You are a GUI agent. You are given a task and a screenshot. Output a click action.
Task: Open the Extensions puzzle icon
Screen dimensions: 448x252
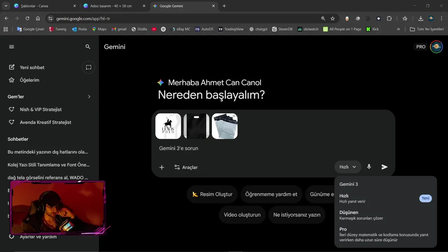pos(389,19)
